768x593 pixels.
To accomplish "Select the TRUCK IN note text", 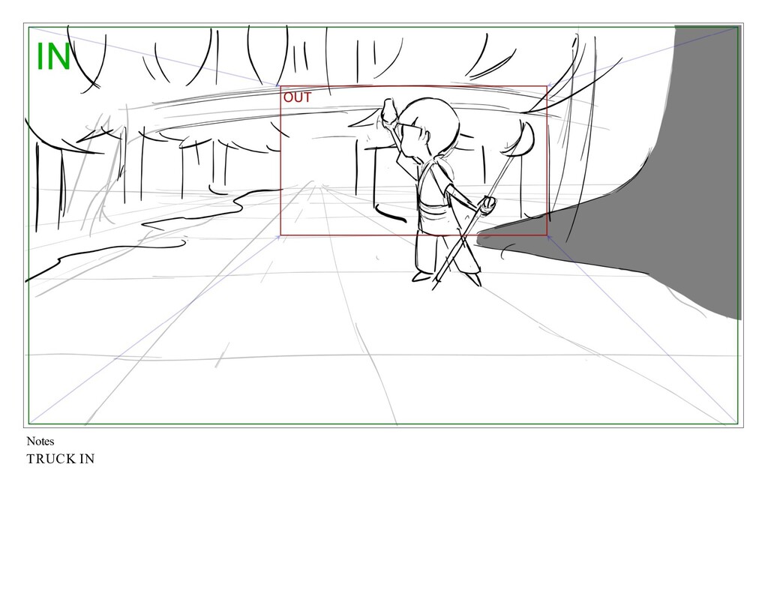I will tap(60, 459).
